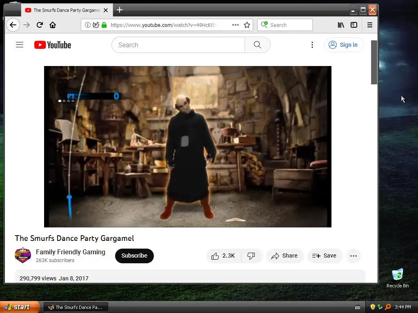Open the Firefox Library icon
Viewport: 418px width, 313px height.
(x=341, y=25)
